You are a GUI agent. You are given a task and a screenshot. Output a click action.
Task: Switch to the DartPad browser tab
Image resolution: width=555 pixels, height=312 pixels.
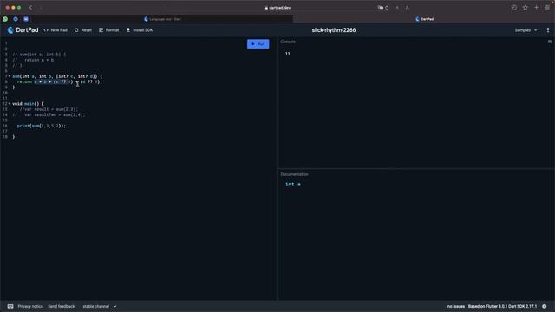pyautogui.click(x=424, y=19)
